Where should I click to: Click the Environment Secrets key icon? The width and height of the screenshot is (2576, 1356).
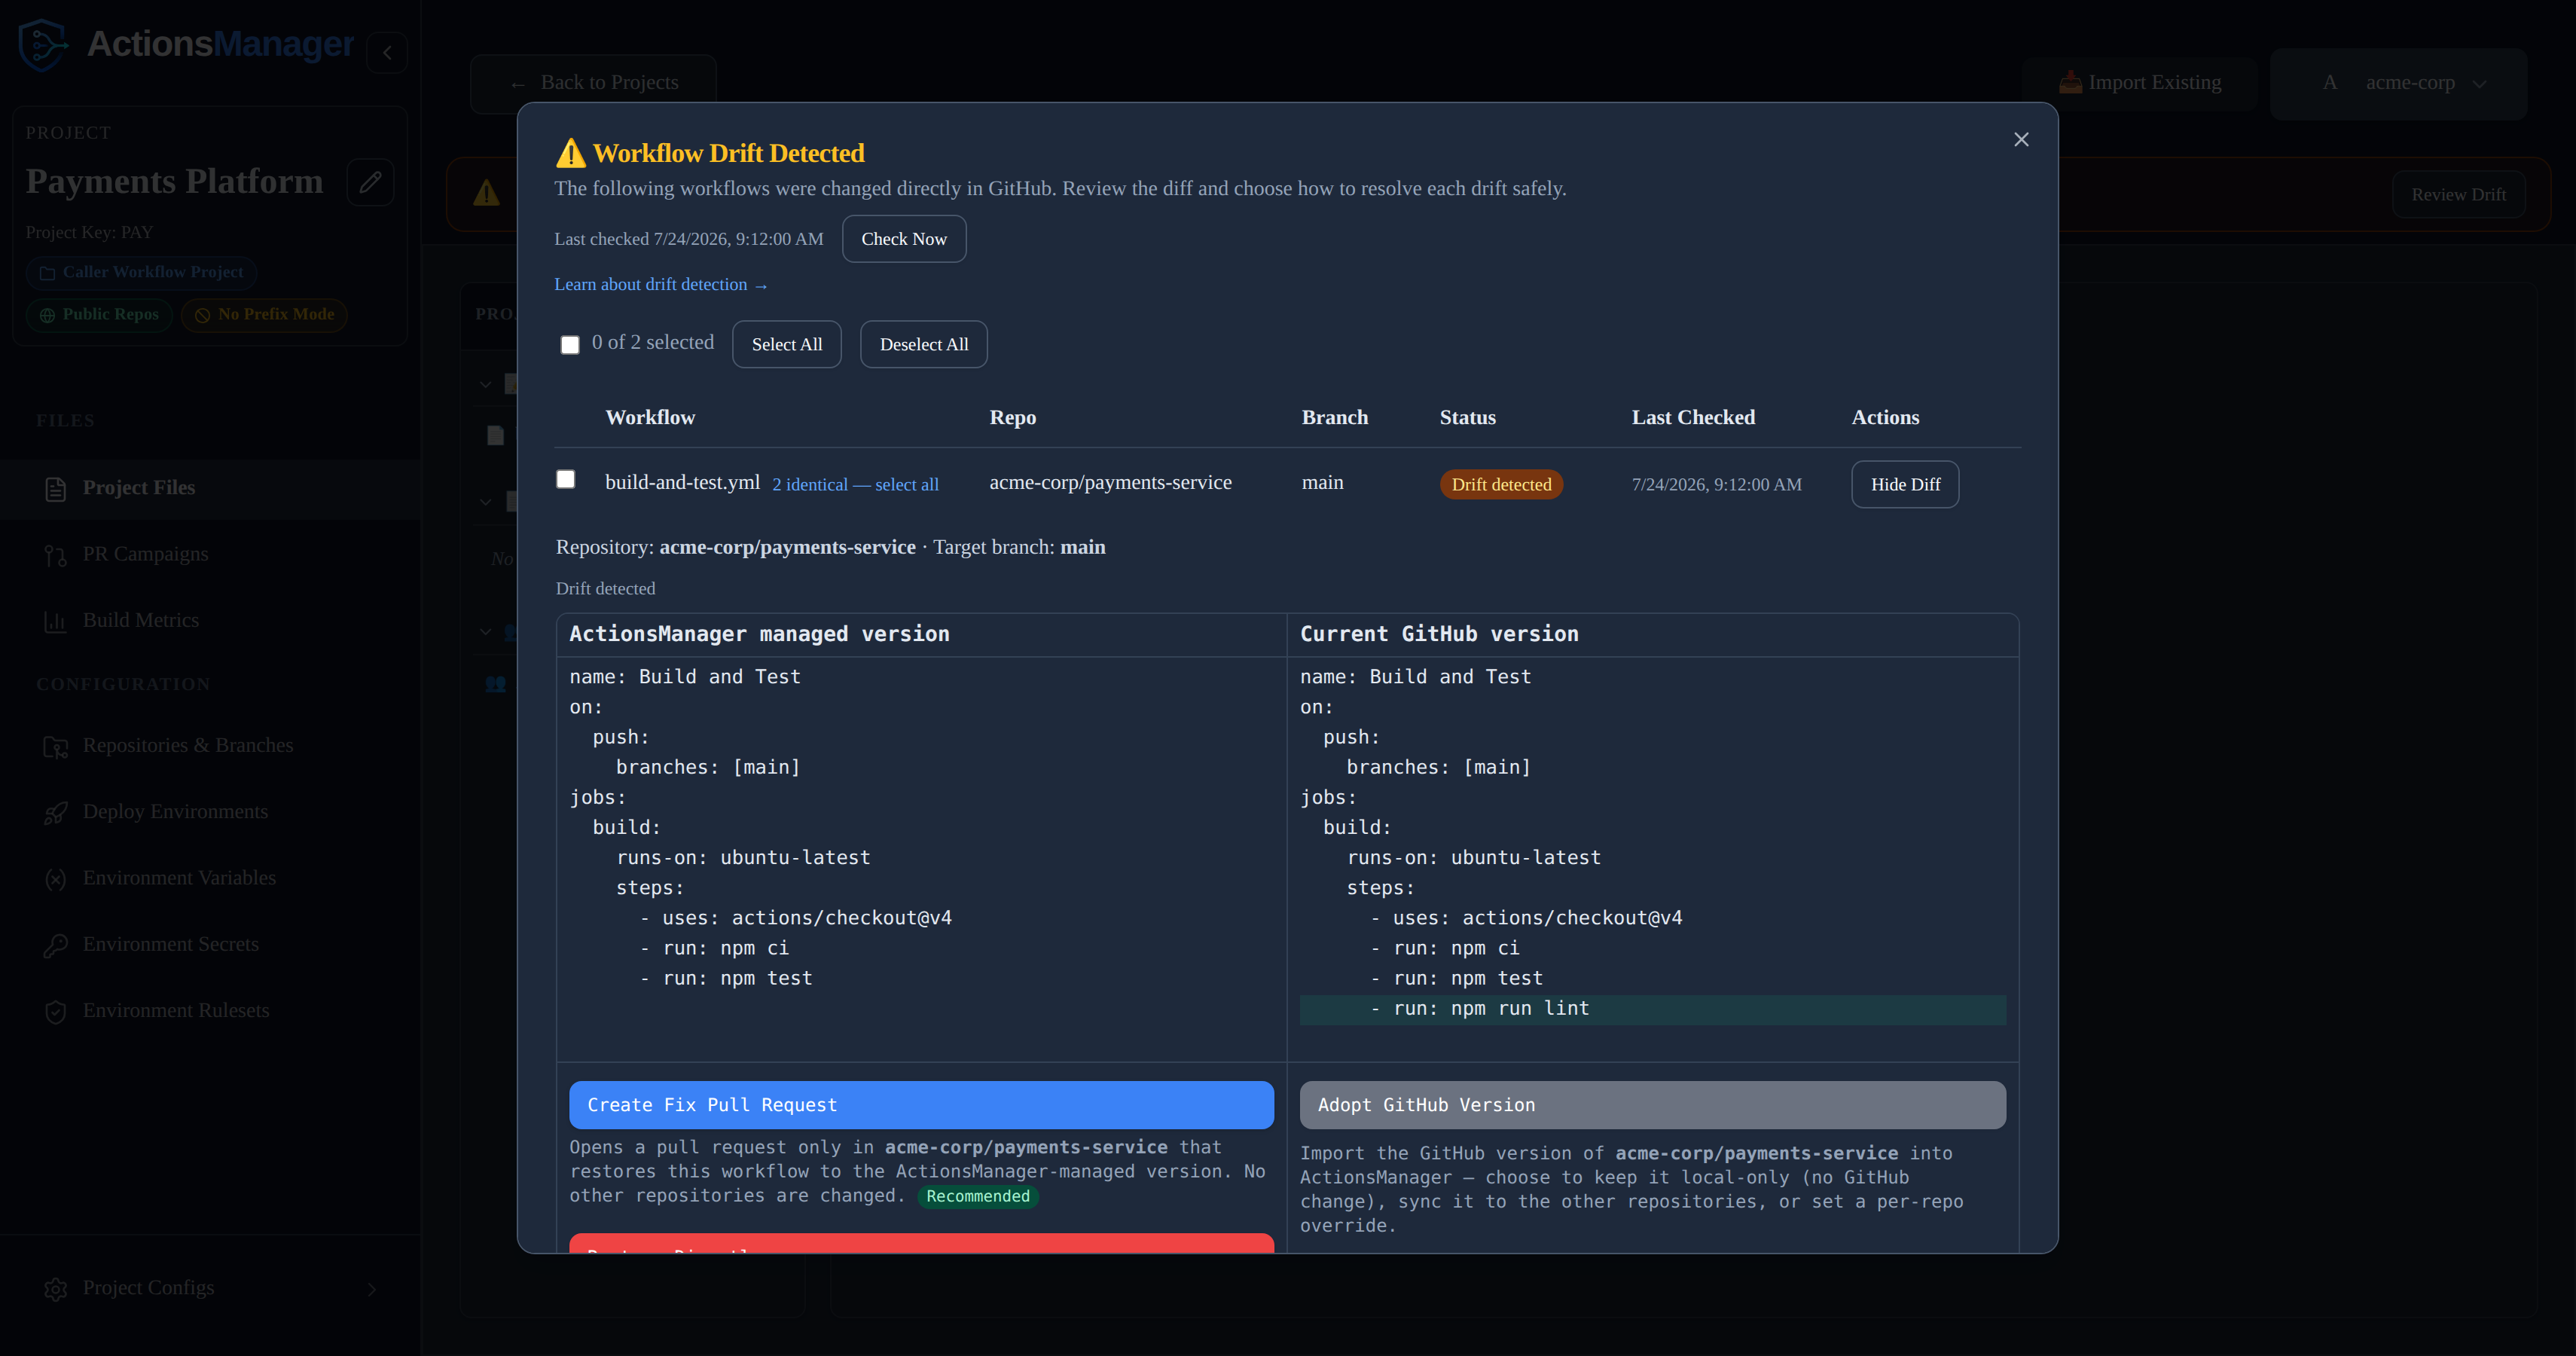[x=56, y=946]
